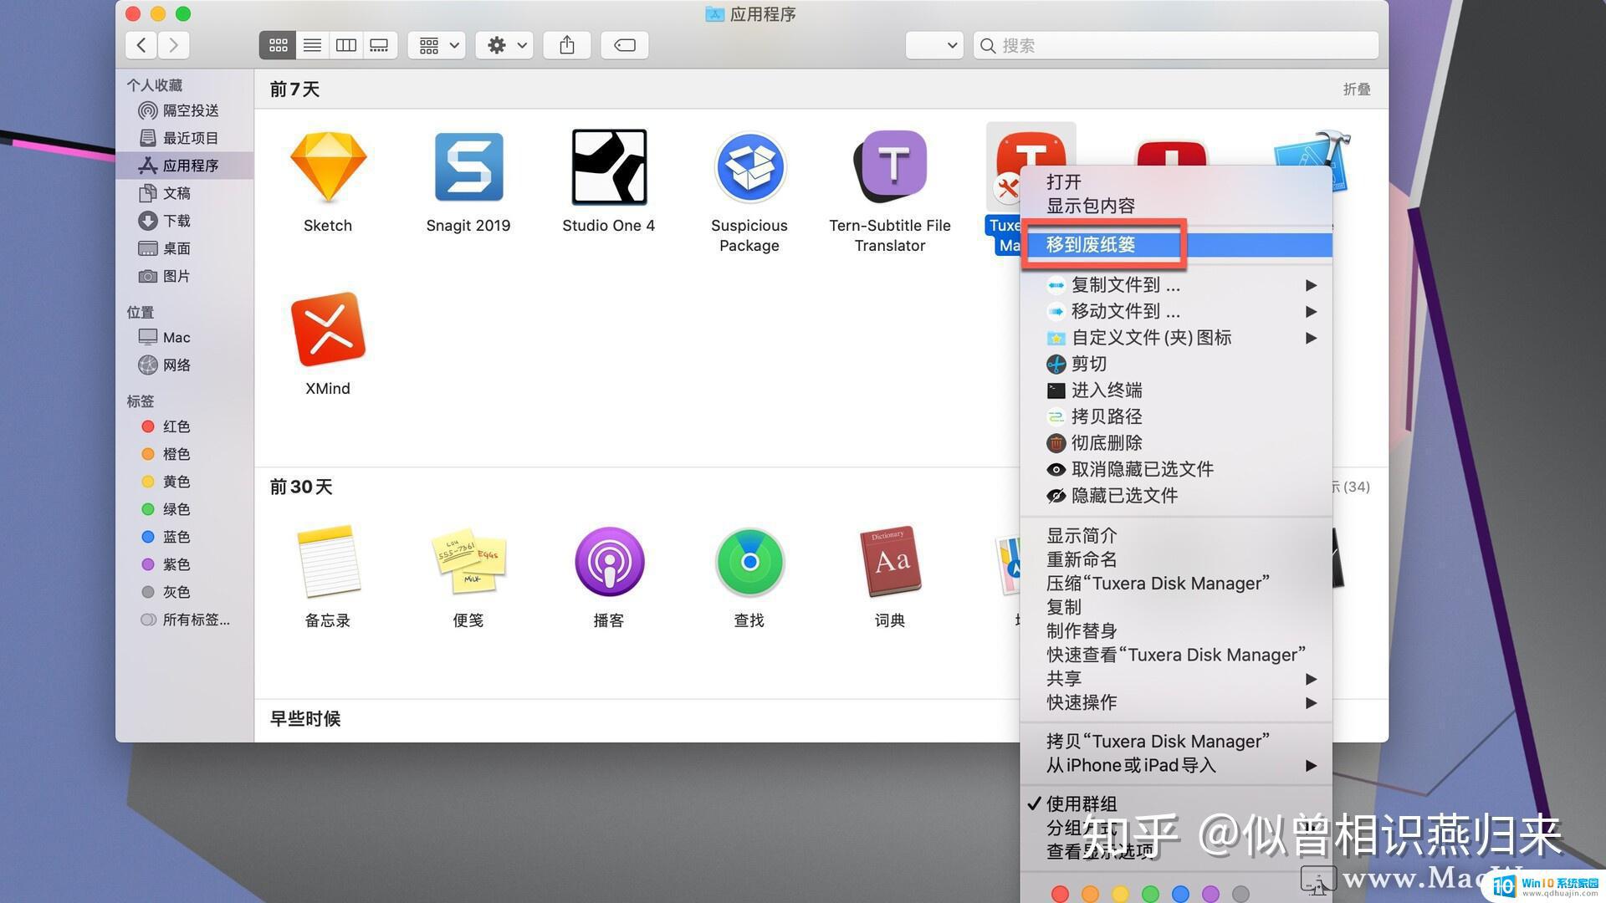Toggle 使用群组 checked option

click(x=1176, y=804)
